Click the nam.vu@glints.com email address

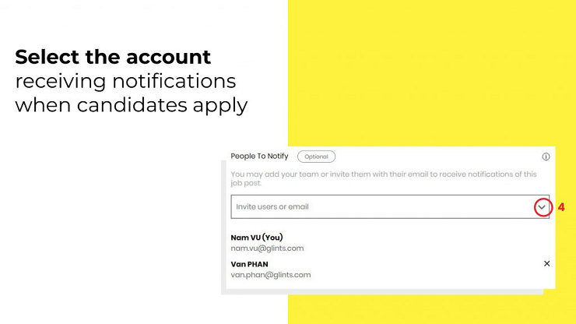267,248
